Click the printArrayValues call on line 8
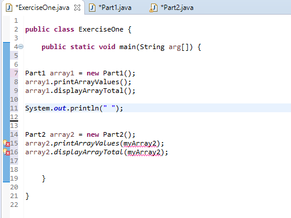Screen dimensions: 291x218 click(87, 82)
